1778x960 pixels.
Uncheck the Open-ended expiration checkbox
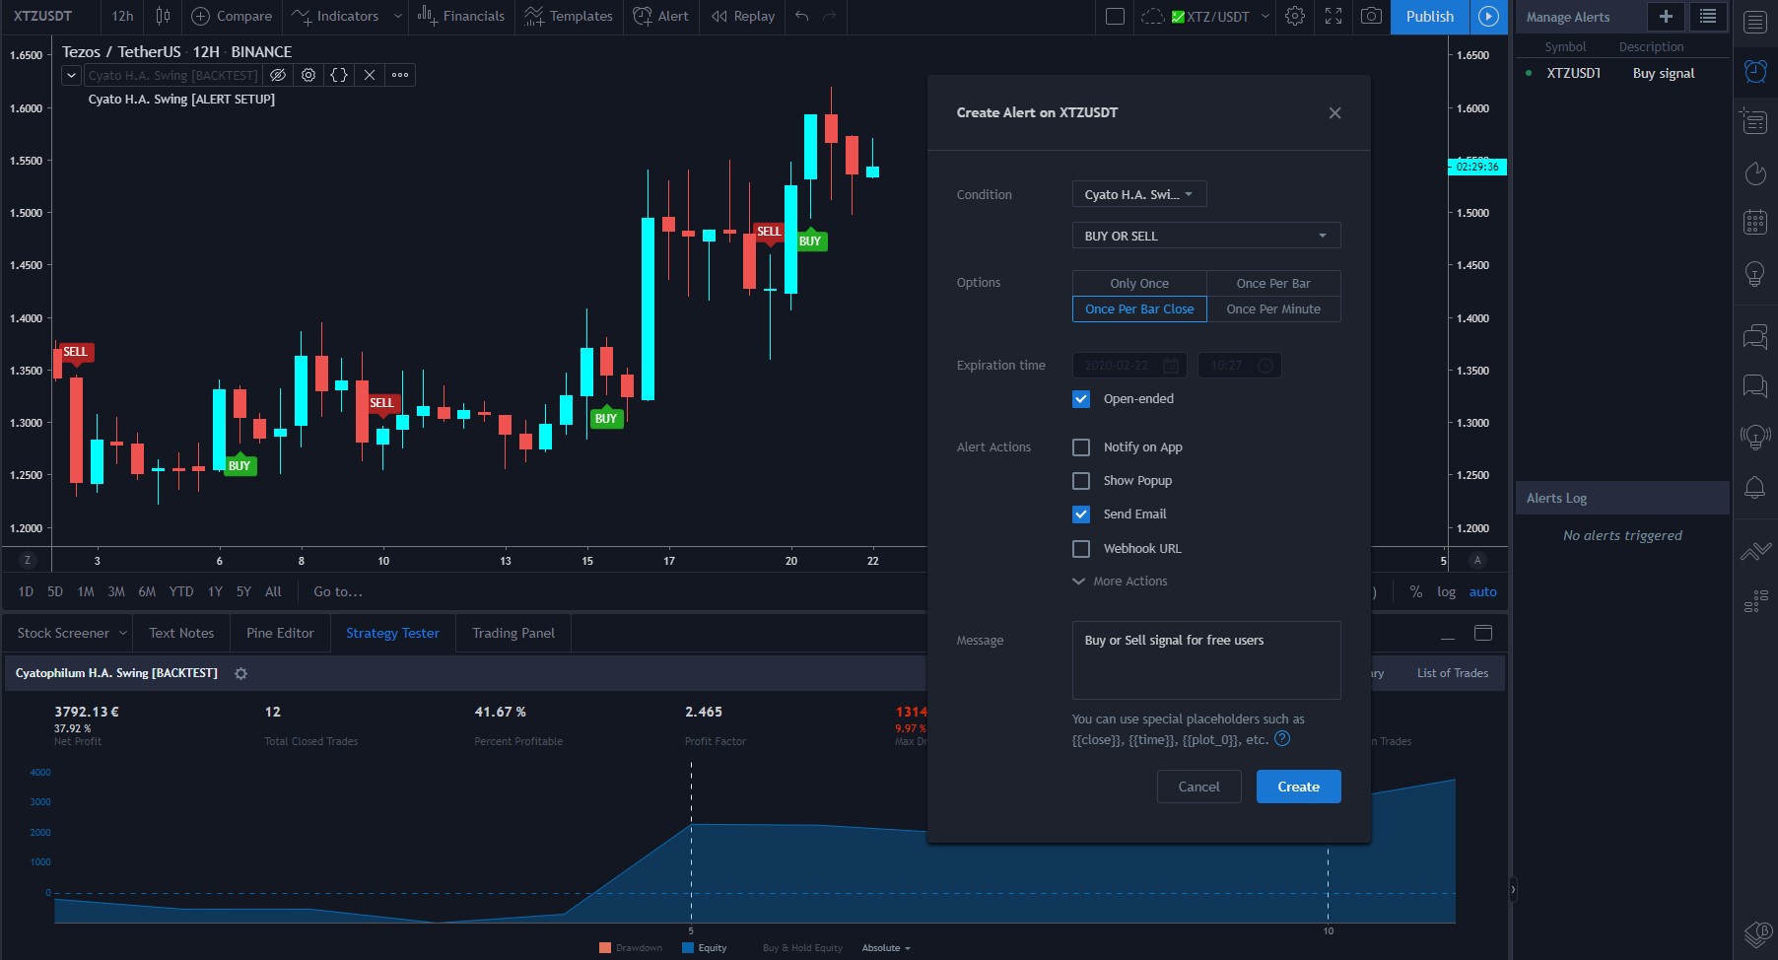(1081, 399)
